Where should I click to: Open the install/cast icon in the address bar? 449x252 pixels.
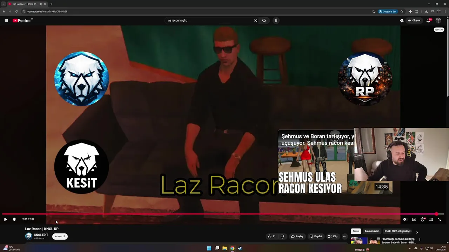click(374, 12)
